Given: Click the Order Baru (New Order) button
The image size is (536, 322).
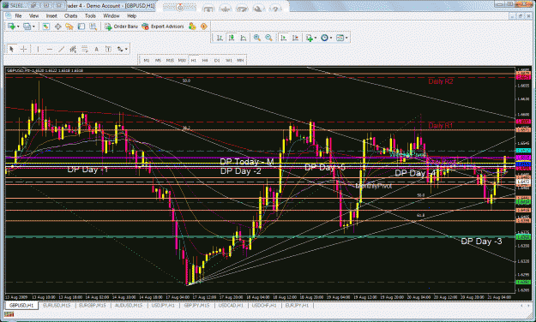Looking at the screenshot, I should 122,27.
